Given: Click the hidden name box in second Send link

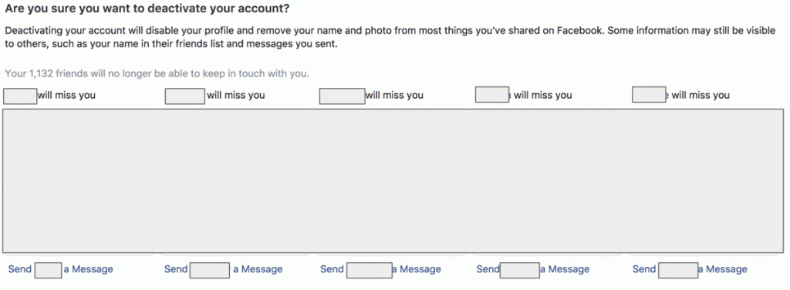Looking at the screenshot, I should pos(210,271).
